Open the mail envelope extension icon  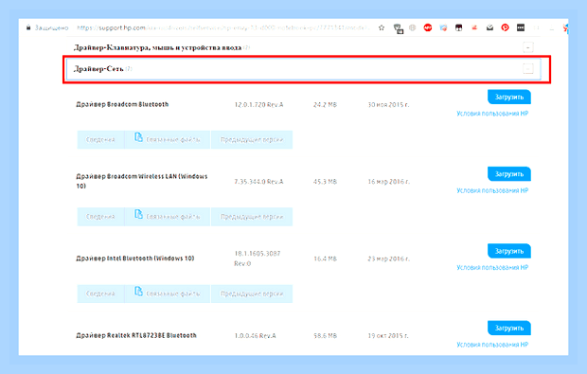pos(489,27)
